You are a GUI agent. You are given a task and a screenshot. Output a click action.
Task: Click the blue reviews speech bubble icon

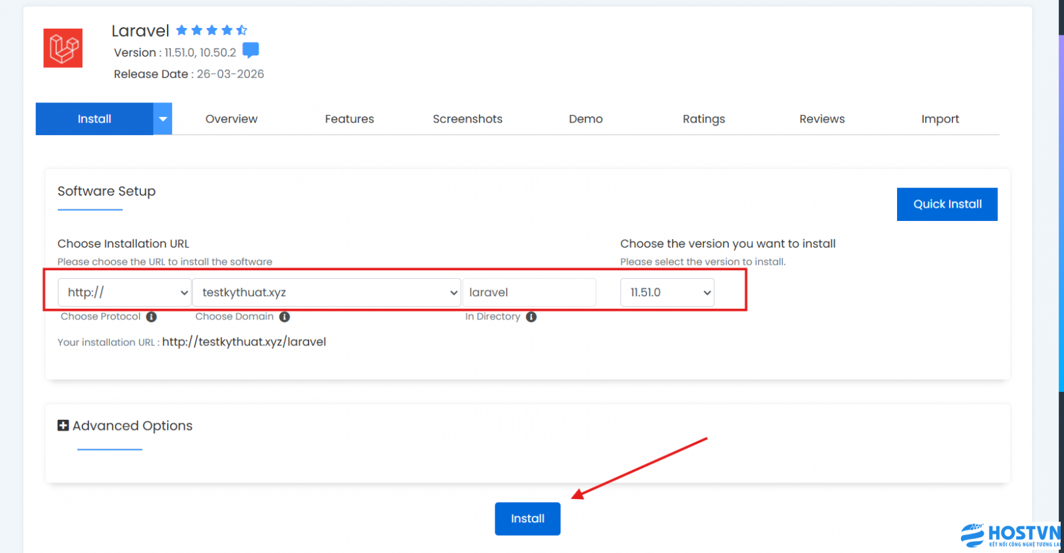tap(251, 51)
